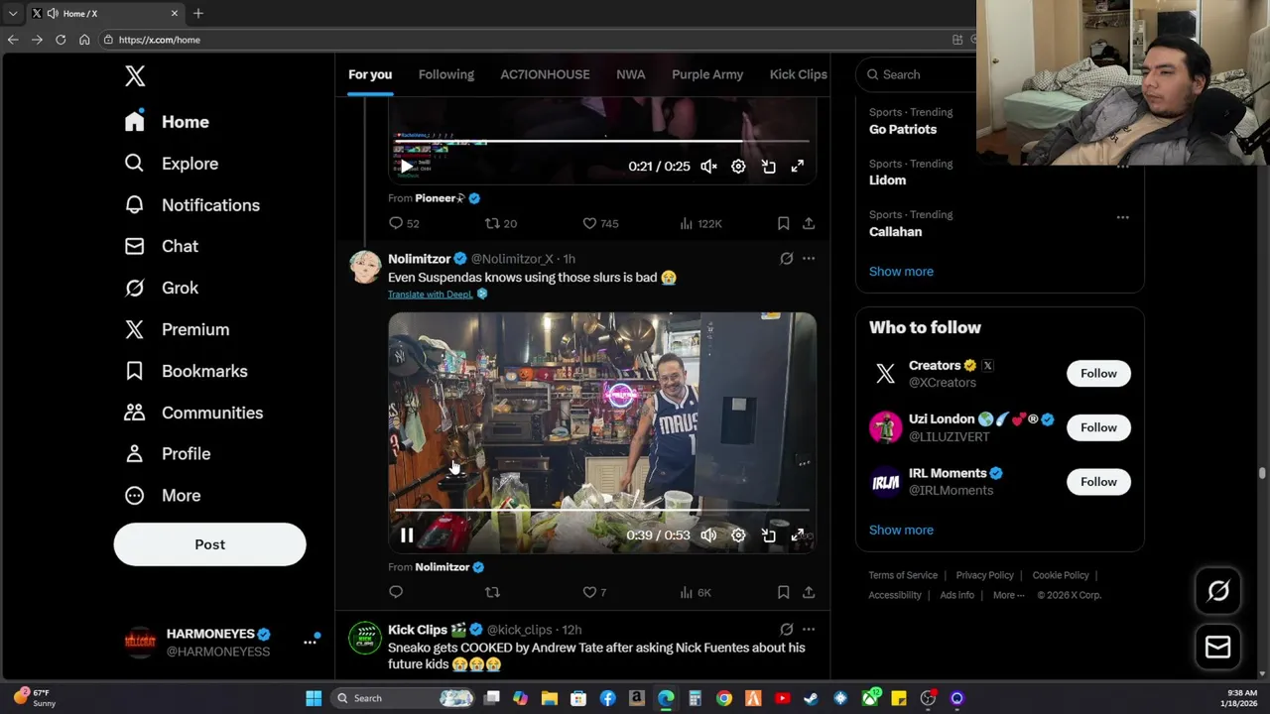Screen dimensions: 1270x714
Task: Click Translate with DeepL link
Action: point(430,295)
